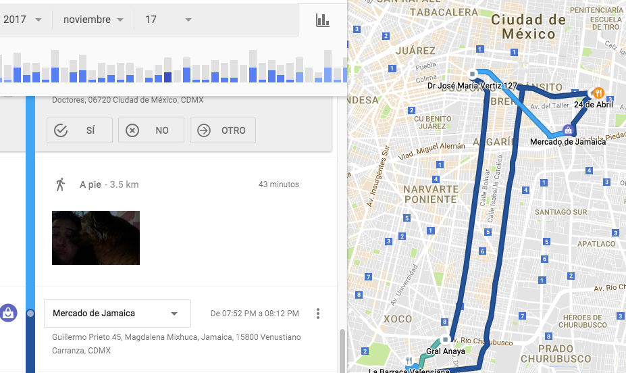The height and width of the screenshot is (373, 626).
Task: Click the bar chart icon in the date bar
Action: [323, 20]
